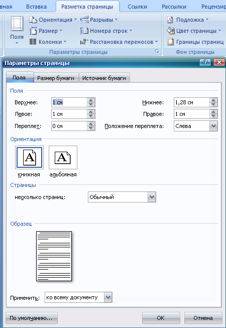
Task: Switch to the Ссылки ribbon tab
Action: [138, 7]
